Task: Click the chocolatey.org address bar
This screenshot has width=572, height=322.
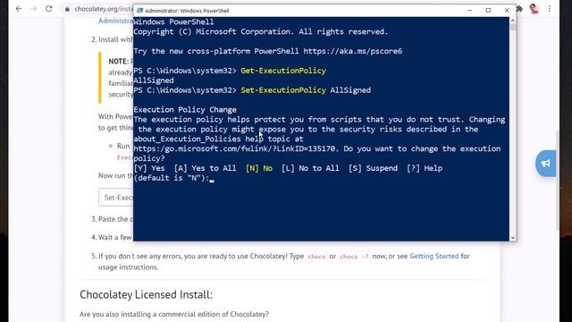Action: tap(104, 9)
